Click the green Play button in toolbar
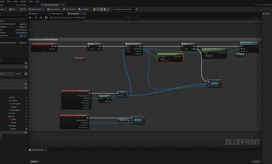Viewport: 272px width, 164px height. [x=95, y=9]
